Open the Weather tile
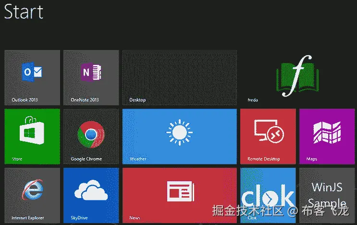The width and height of the screenshot is (357, 225). pos(180,137)
